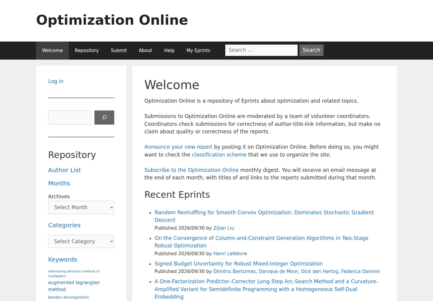The image size is (433, 301).
Task: Open the classification scheme link
Action: tap(219, 155)
